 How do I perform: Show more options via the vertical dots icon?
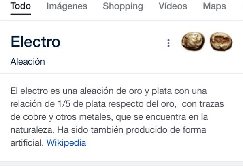[x=168, y=43]
